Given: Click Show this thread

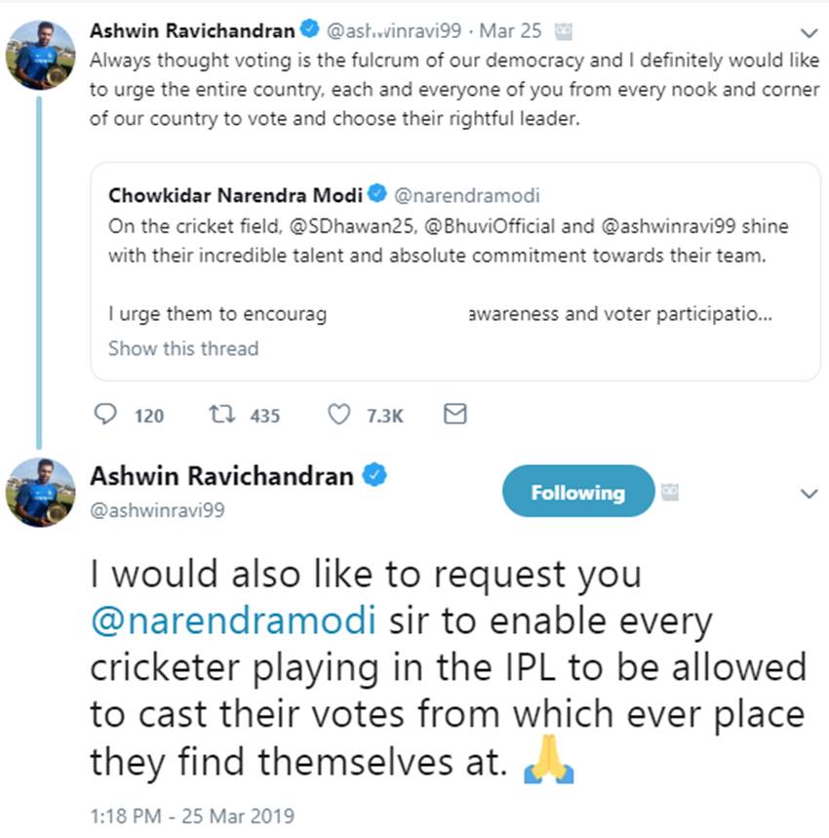Looking at the screenshot, I should 183,348.
